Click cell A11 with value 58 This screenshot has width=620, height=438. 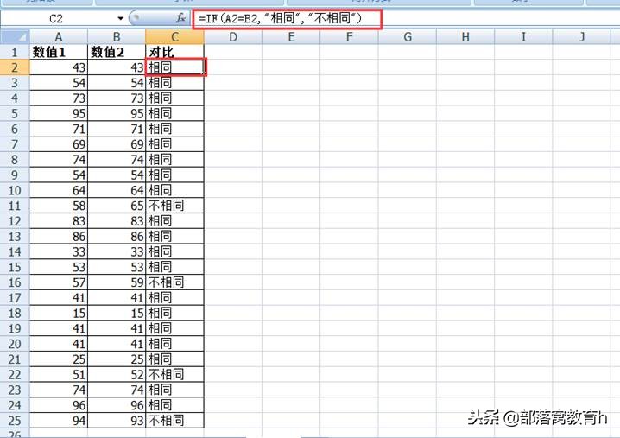(59, 206)
